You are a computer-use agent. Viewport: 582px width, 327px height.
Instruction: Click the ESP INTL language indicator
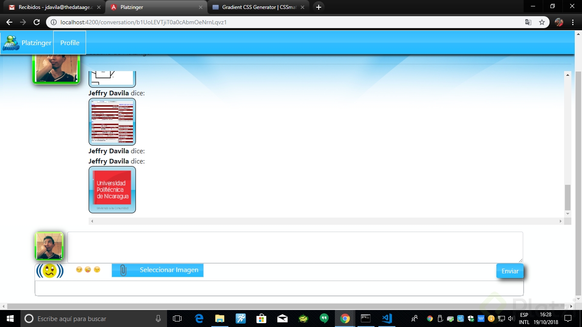(524, 318)
